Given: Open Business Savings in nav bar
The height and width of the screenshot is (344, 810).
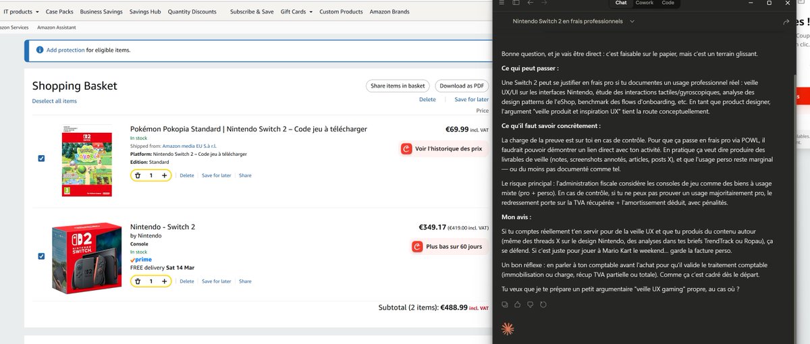Looking at the screenshot, I should (x=101, y=11).
